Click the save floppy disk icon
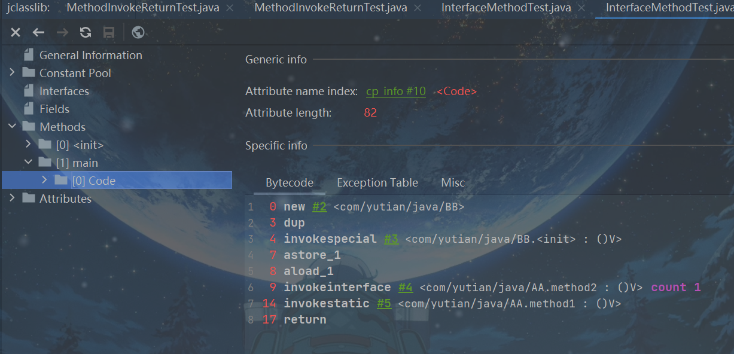The image size is (734, 354). click(x=109, y=32)
